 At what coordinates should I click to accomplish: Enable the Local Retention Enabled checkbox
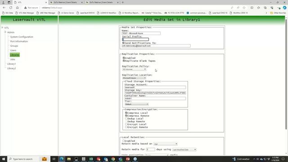tap(123, 141)
